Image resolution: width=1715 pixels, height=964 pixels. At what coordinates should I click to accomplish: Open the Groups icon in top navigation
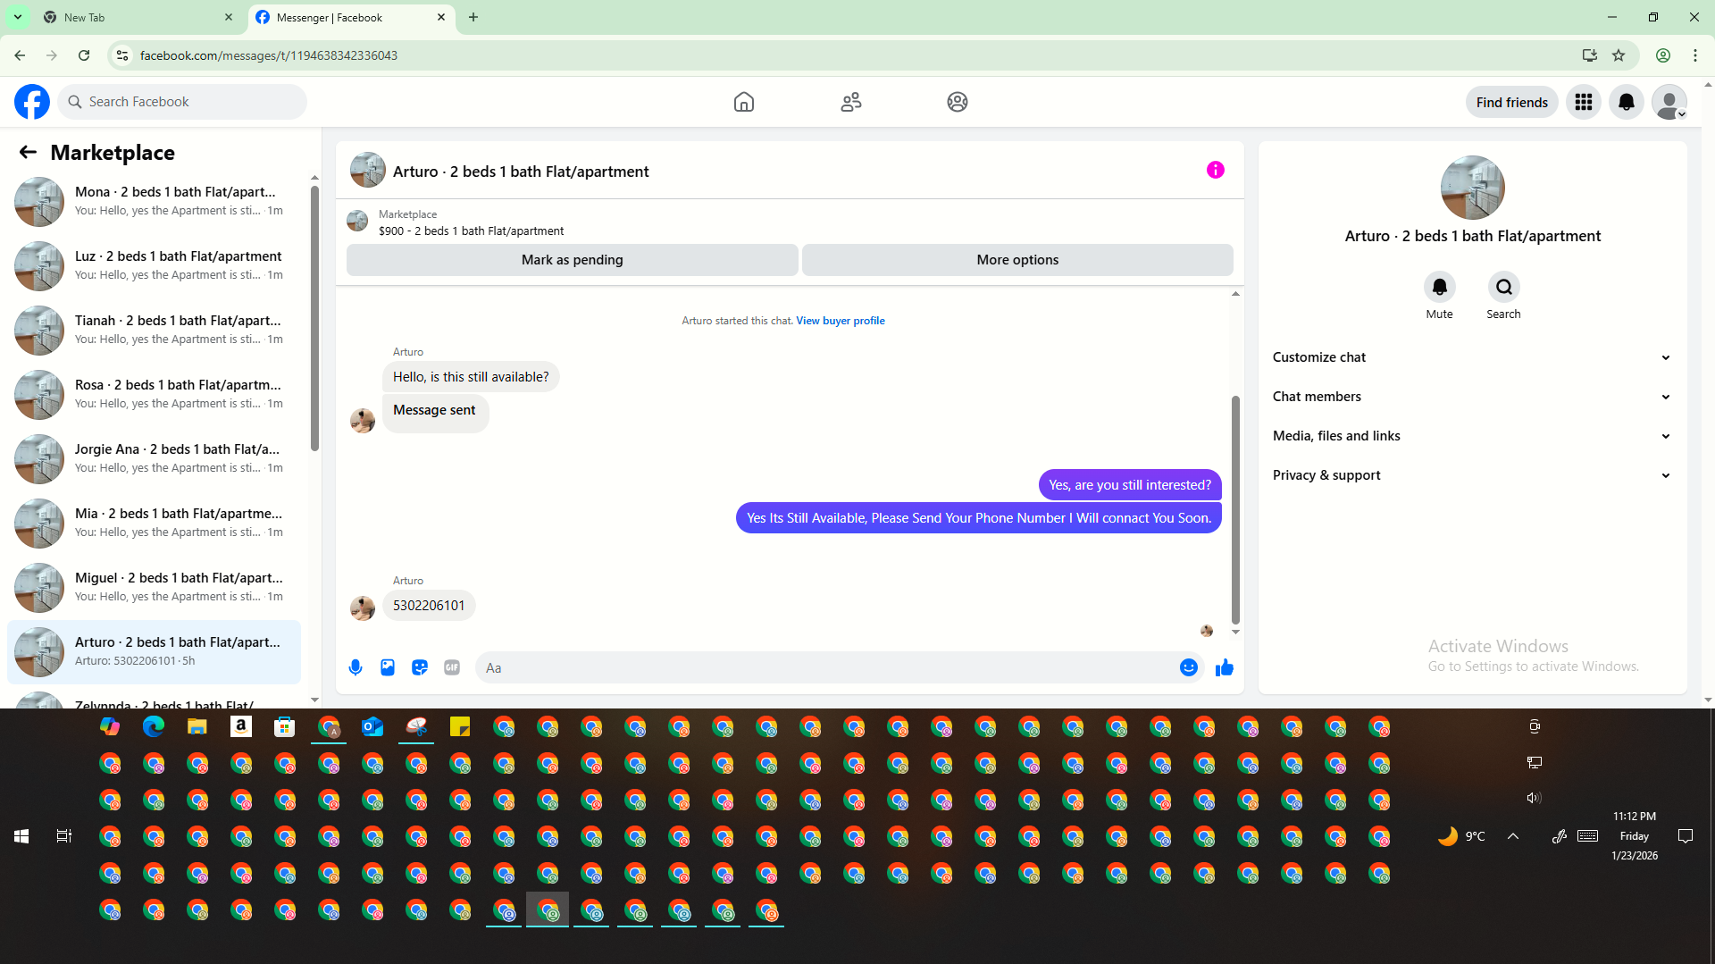[958, 102]
